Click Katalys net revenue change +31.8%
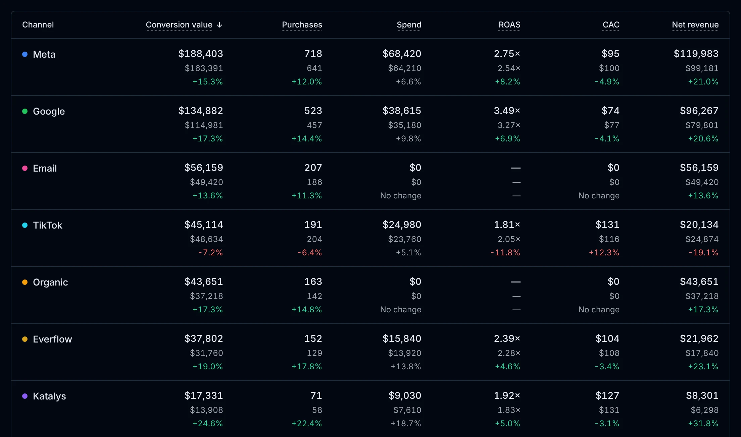 coord(703,423)
